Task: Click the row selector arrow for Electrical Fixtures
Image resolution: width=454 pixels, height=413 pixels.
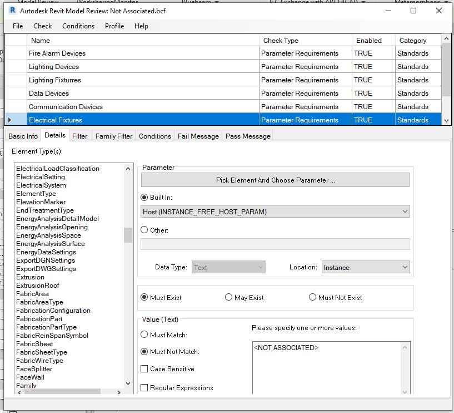Action: click(x=10, y=120)
